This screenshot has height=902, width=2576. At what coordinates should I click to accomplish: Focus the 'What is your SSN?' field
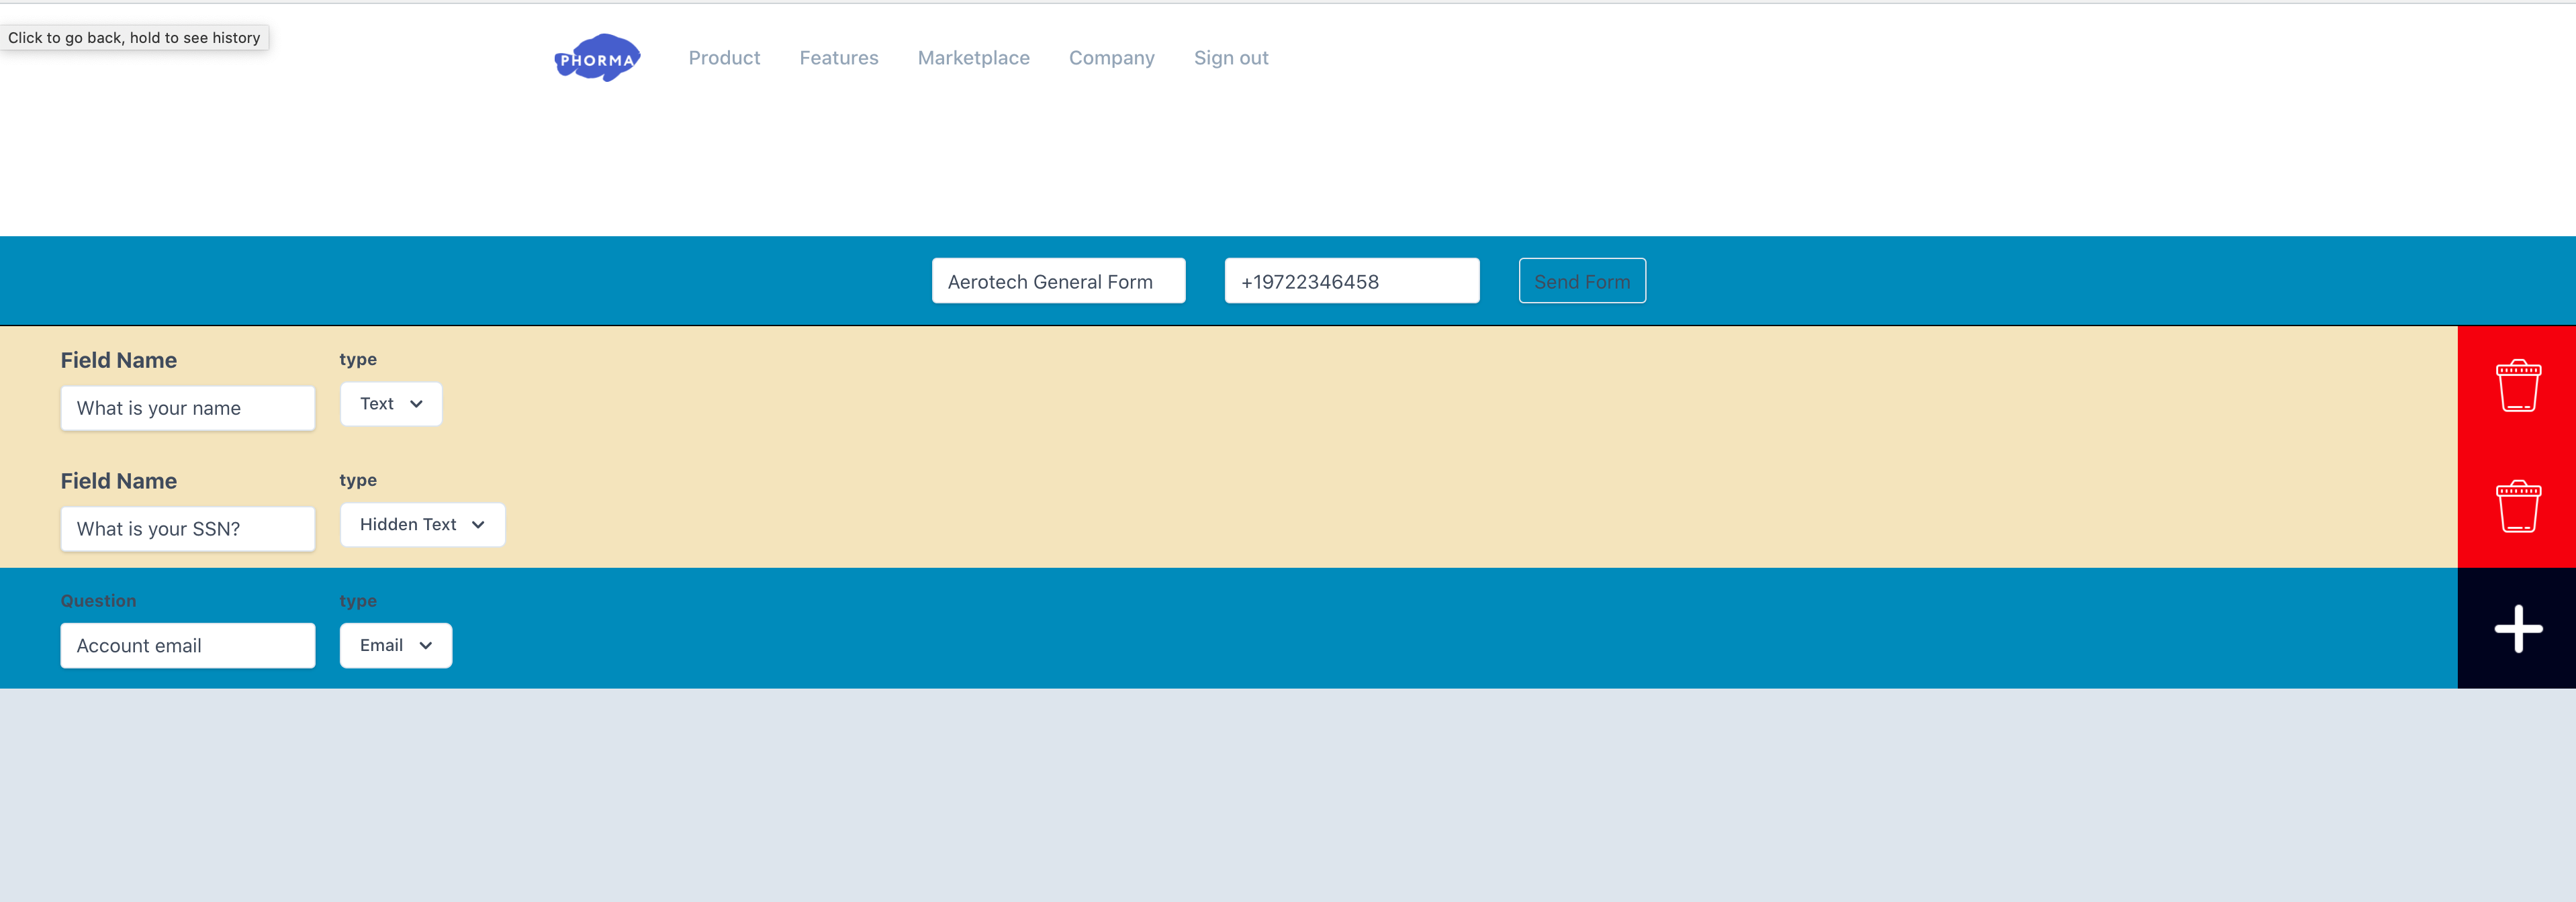(x=187, y=530)
